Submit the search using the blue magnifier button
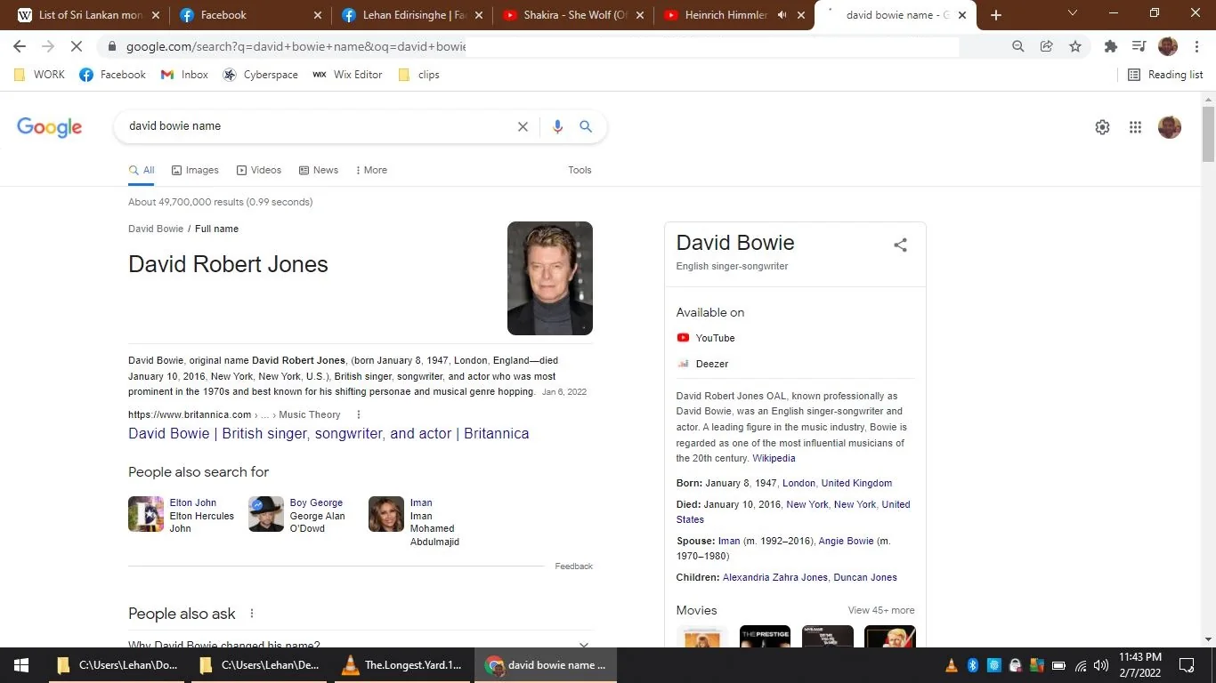Screen dimensions: 1216x683 586,126
